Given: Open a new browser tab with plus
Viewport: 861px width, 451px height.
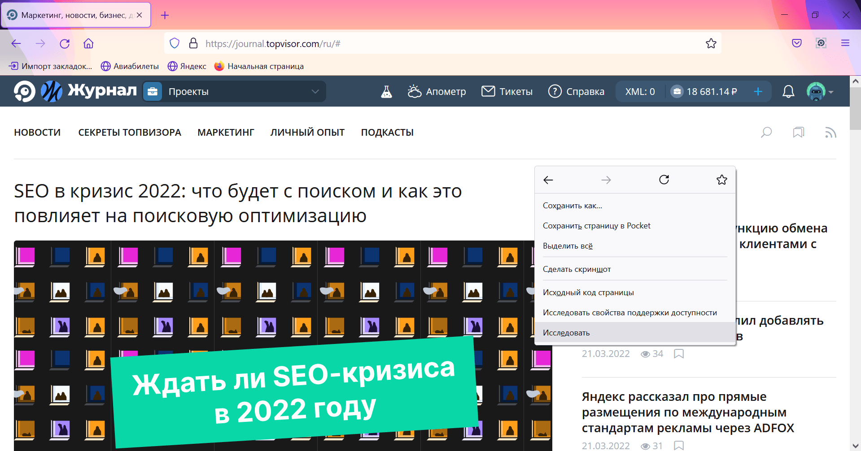Looking at the screenshot, I should click(x=165, y=15).
